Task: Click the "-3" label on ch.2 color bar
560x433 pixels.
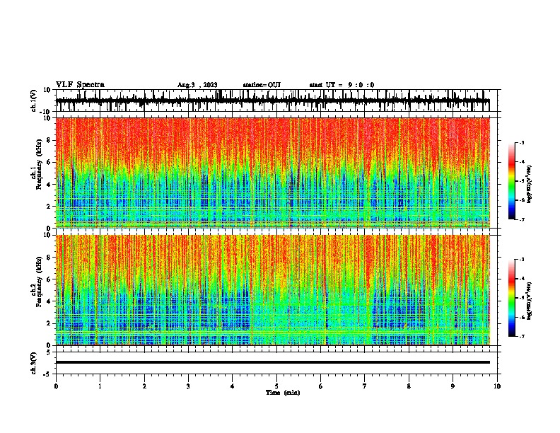Action: point(521,260)
